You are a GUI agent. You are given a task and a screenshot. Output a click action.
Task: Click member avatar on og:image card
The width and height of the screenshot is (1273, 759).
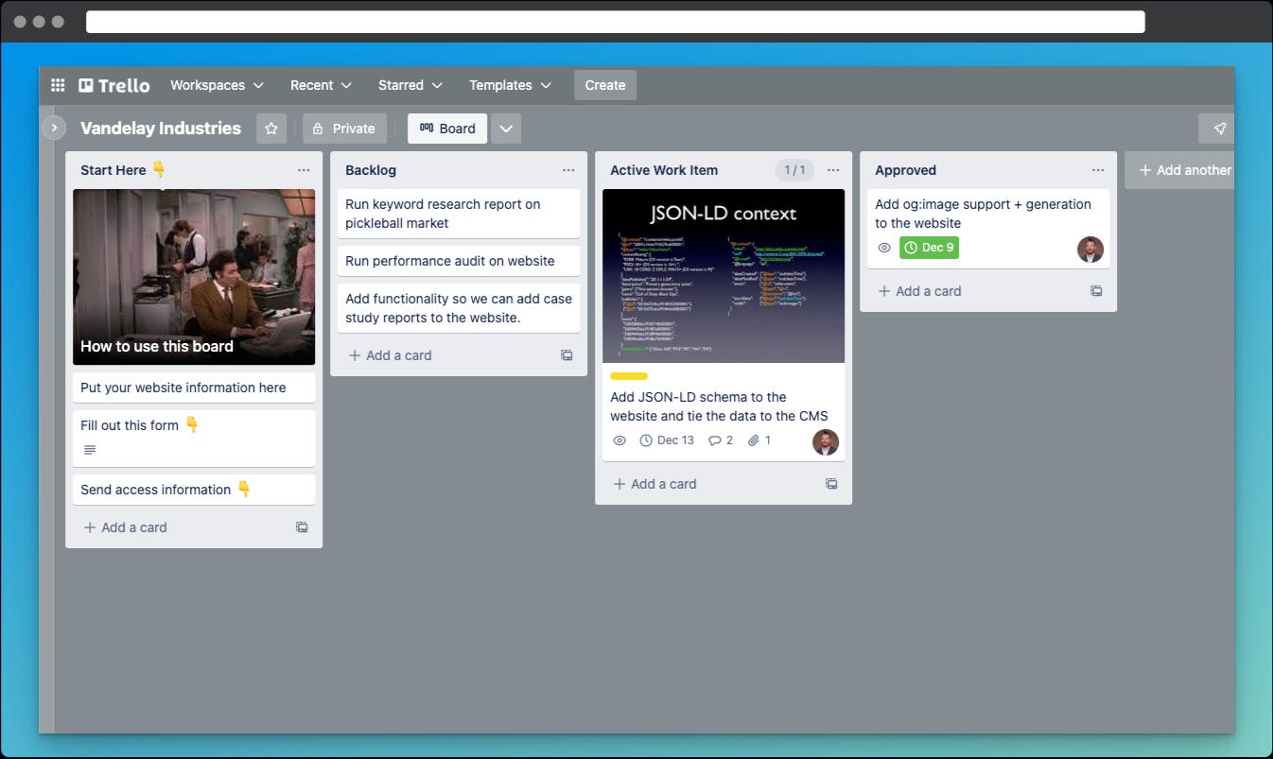coord(1090,249)
